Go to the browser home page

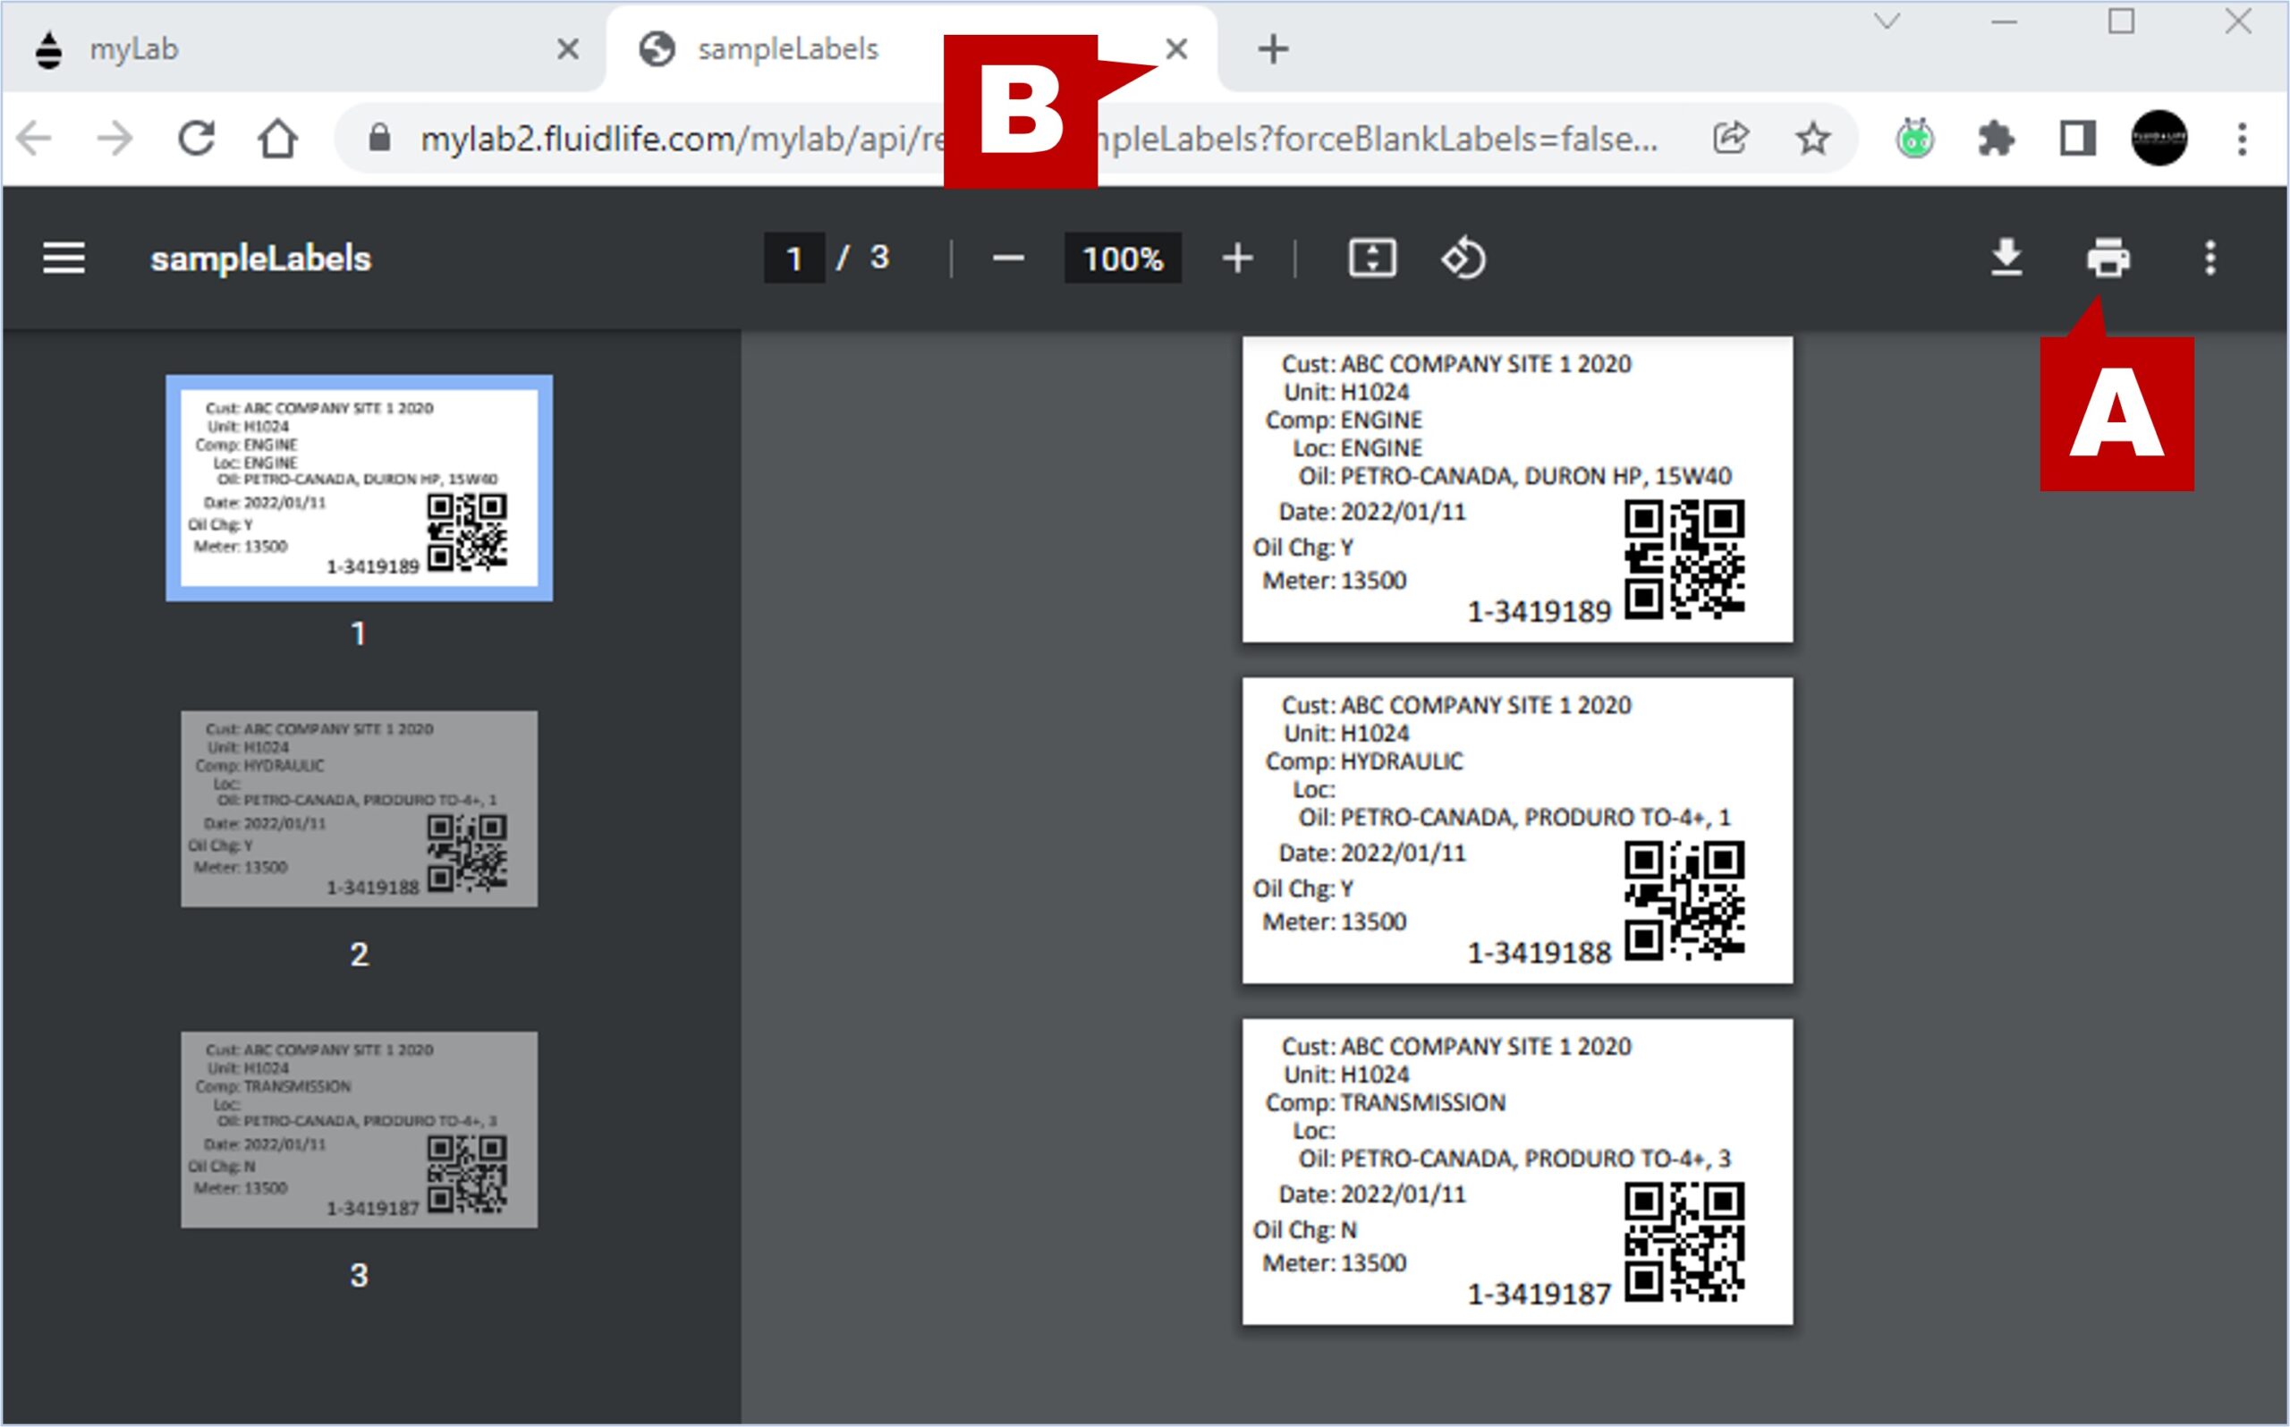pos(277,140)
